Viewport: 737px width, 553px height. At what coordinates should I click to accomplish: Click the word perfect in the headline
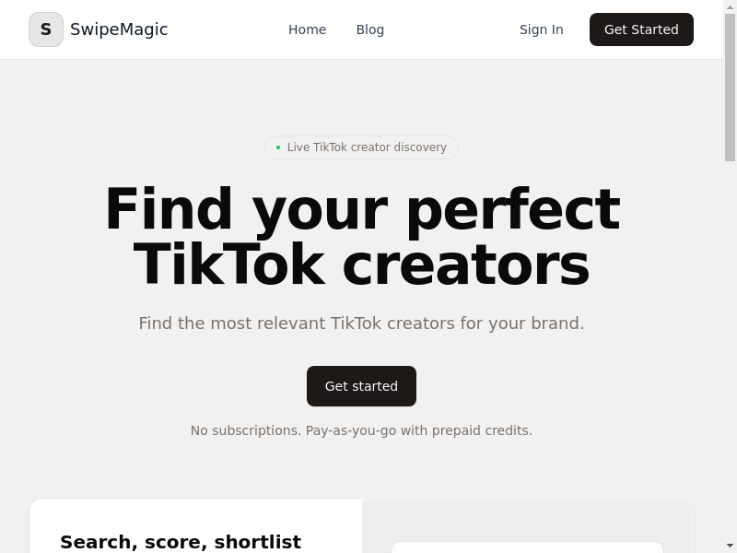pos(512,210)
